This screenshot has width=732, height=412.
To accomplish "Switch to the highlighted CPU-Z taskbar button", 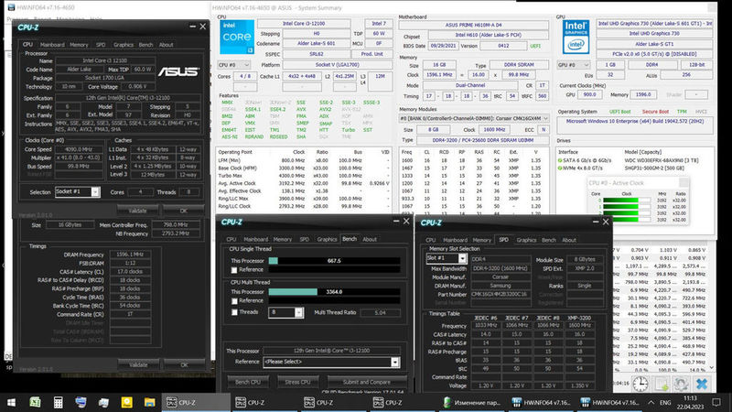I will point(196,402).
